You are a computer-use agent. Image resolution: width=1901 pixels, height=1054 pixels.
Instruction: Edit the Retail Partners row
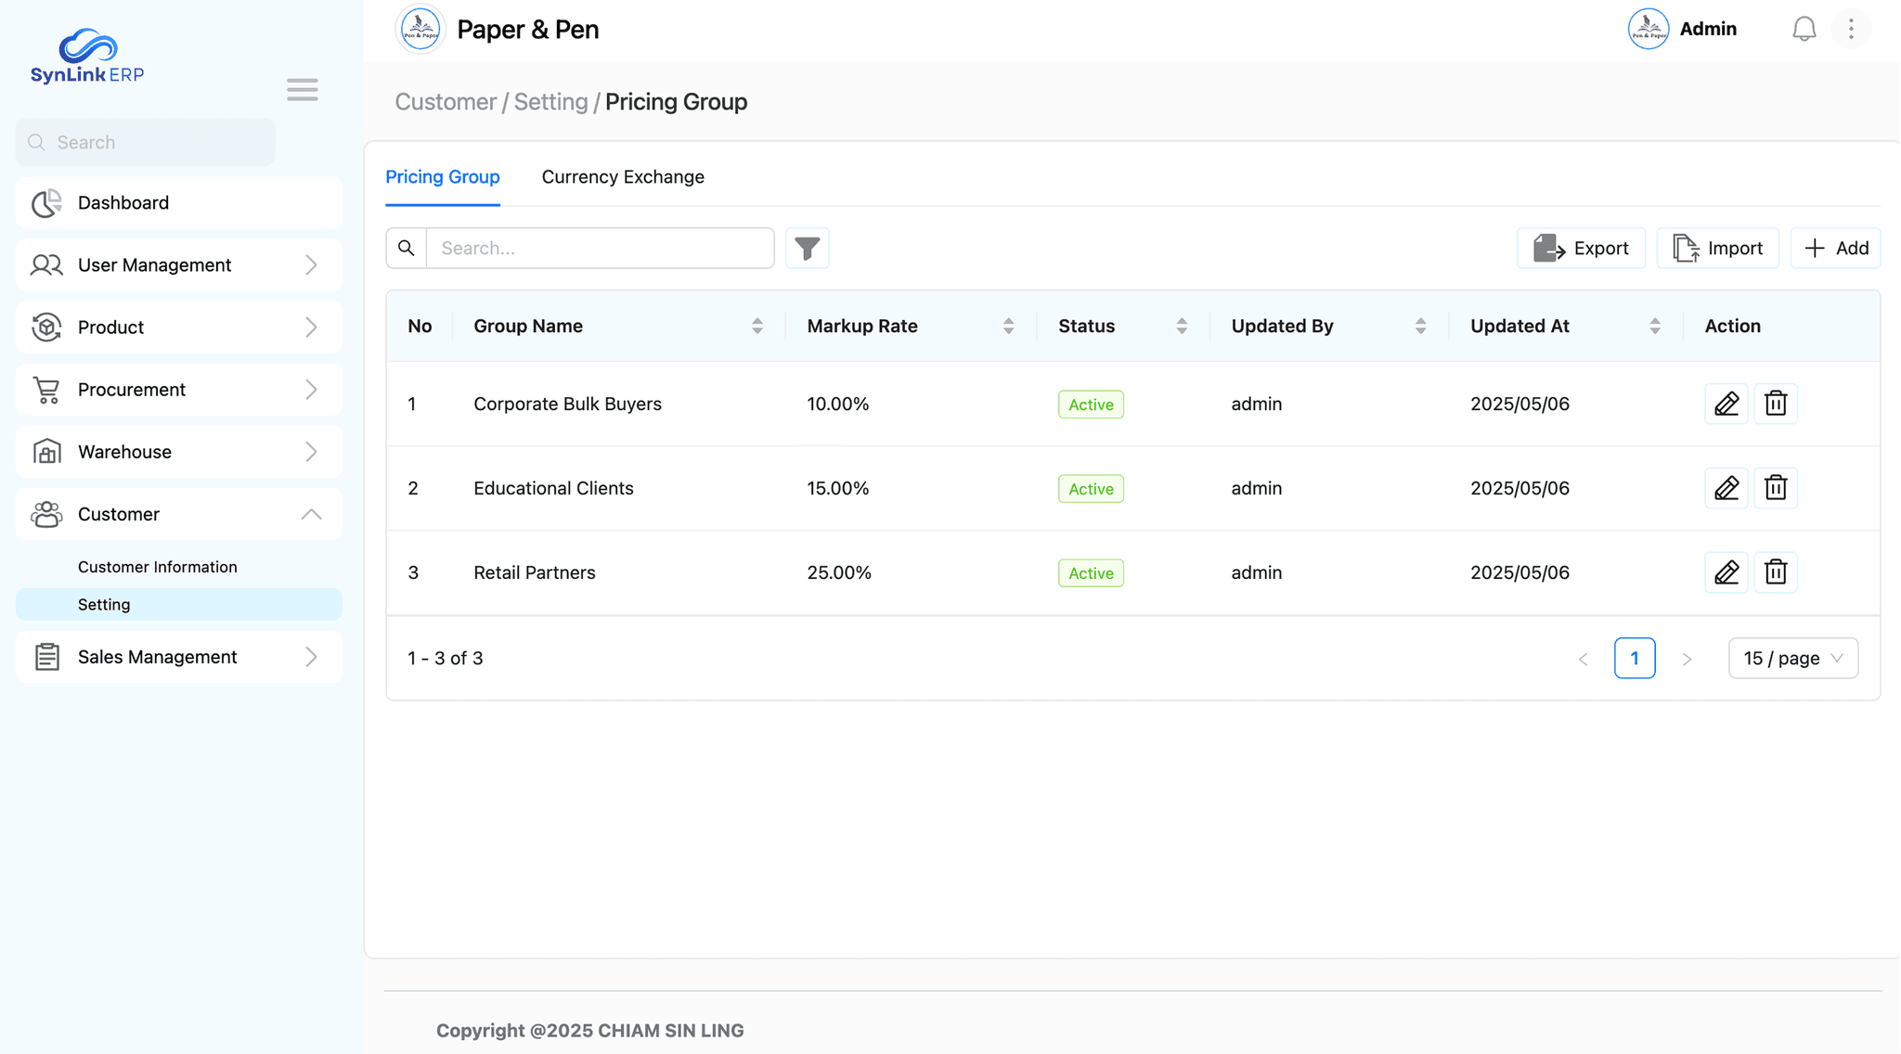(1726, 572)
